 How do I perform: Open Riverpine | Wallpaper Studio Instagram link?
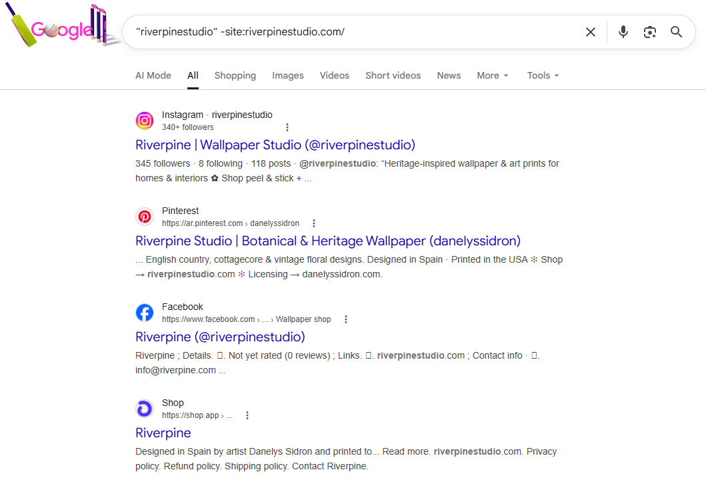coord(275,145)
